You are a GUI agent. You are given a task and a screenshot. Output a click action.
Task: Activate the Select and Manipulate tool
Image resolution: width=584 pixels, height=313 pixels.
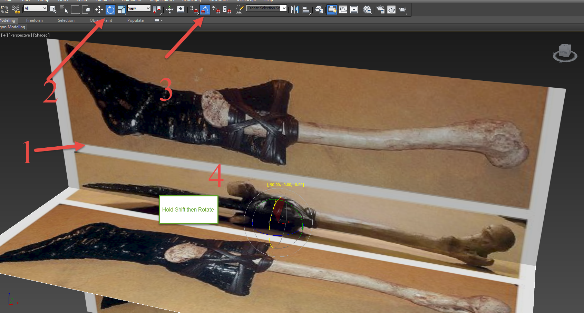pos(169,9)
